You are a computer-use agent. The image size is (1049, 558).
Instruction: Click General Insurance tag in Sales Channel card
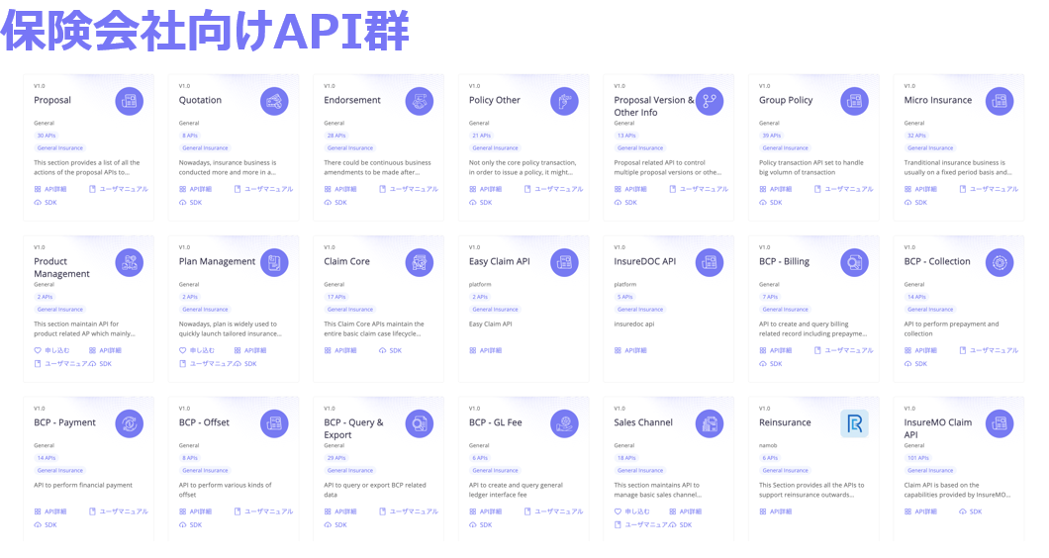click(x=640, y=471)
